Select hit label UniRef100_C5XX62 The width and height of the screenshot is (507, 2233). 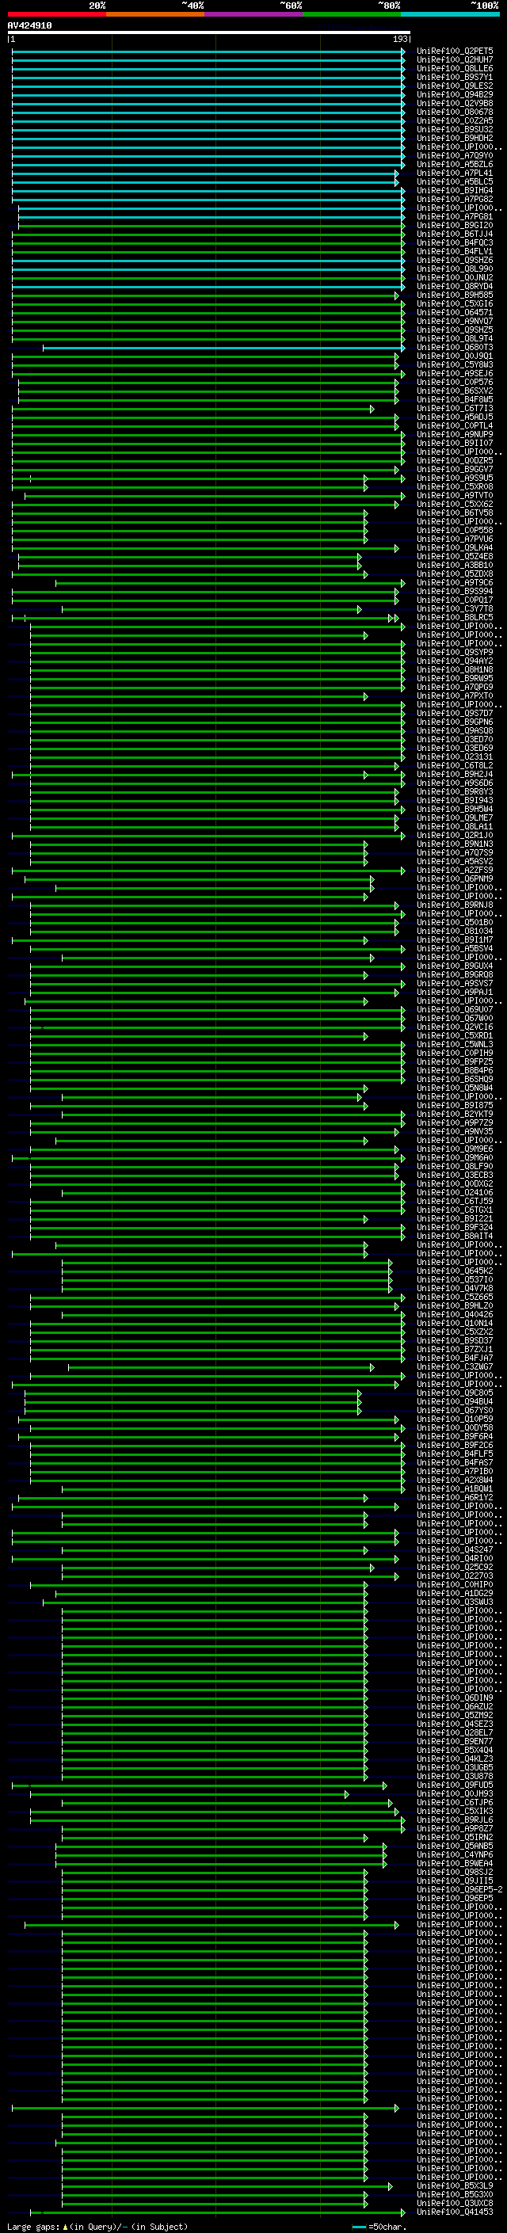point(455,505)
